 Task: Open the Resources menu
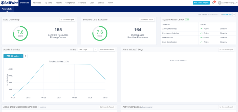tap(37, 3)
